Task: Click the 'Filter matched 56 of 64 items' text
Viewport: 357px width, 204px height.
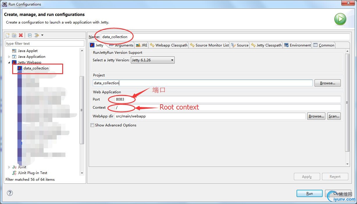Action: (30, 180)
